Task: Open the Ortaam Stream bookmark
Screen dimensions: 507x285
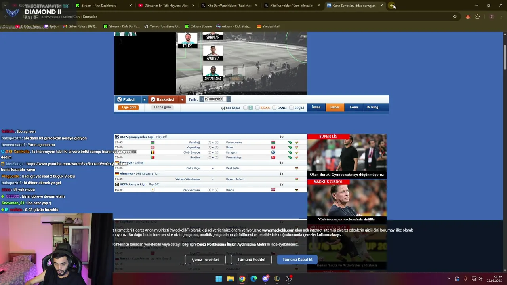Action: tap(198, 27)
